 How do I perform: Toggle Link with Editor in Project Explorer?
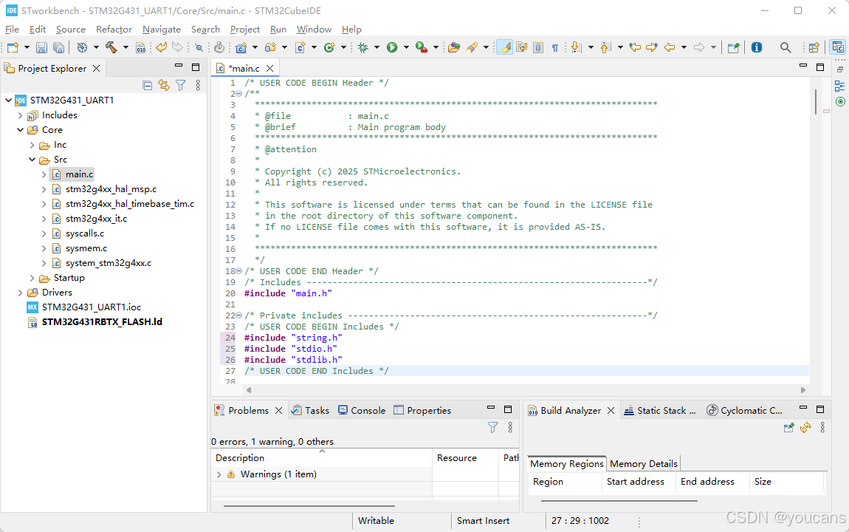pyautogui.click(x=163, y=85)
